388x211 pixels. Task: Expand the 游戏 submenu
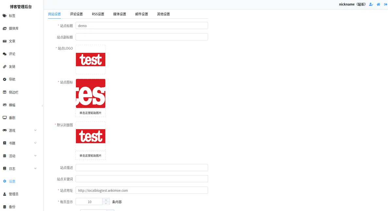[35, 130]
